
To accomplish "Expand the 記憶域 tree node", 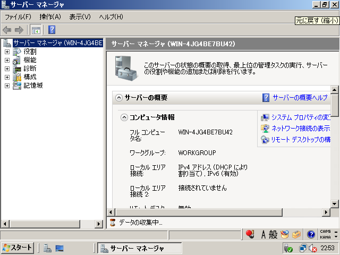I will pos(7,86).
